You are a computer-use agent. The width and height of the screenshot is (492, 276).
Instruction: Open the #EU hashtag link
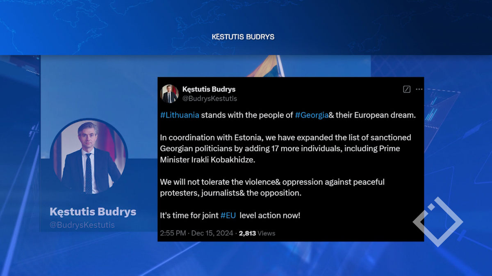click(x=228, y=215)
